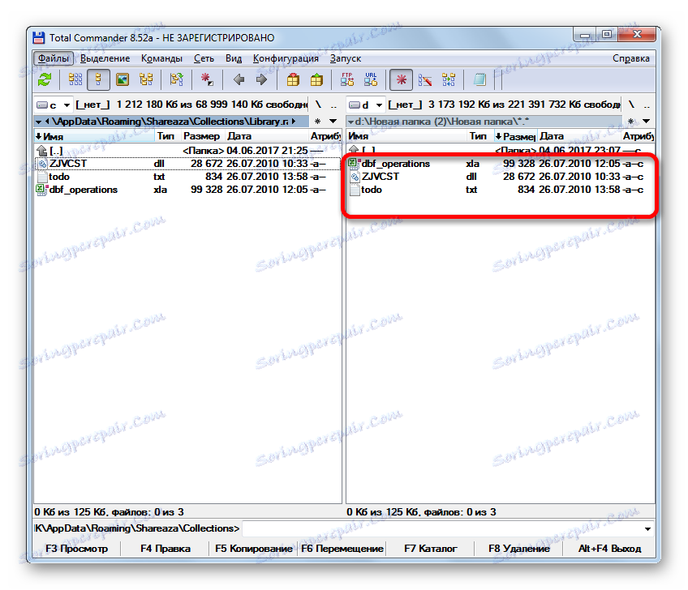
Task: Click F8 Удаление button
Action: pos(519,549)
